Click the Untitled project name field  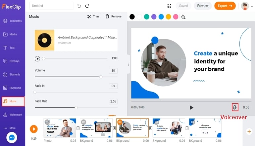(x=51, y=6)
